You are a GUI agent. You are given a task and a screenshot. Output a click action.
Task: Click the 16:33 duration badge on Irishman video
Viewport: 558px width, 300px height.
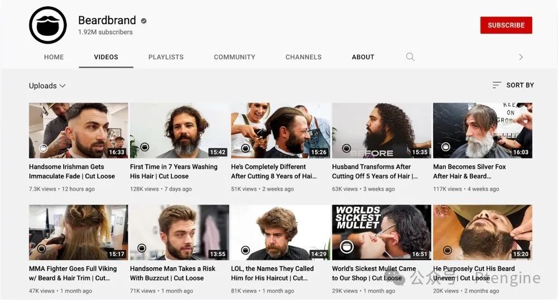tap(117, 152)
